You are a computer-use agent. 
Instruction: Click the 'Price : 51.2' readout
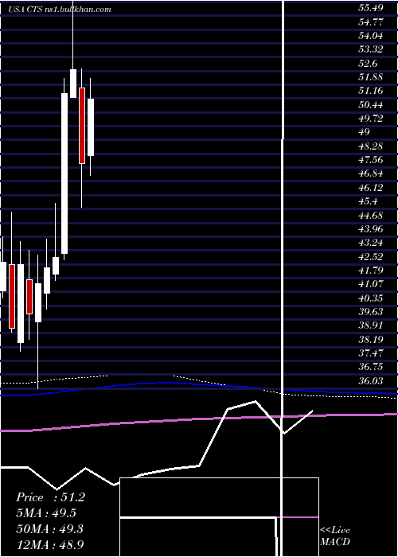click(50, 497)
